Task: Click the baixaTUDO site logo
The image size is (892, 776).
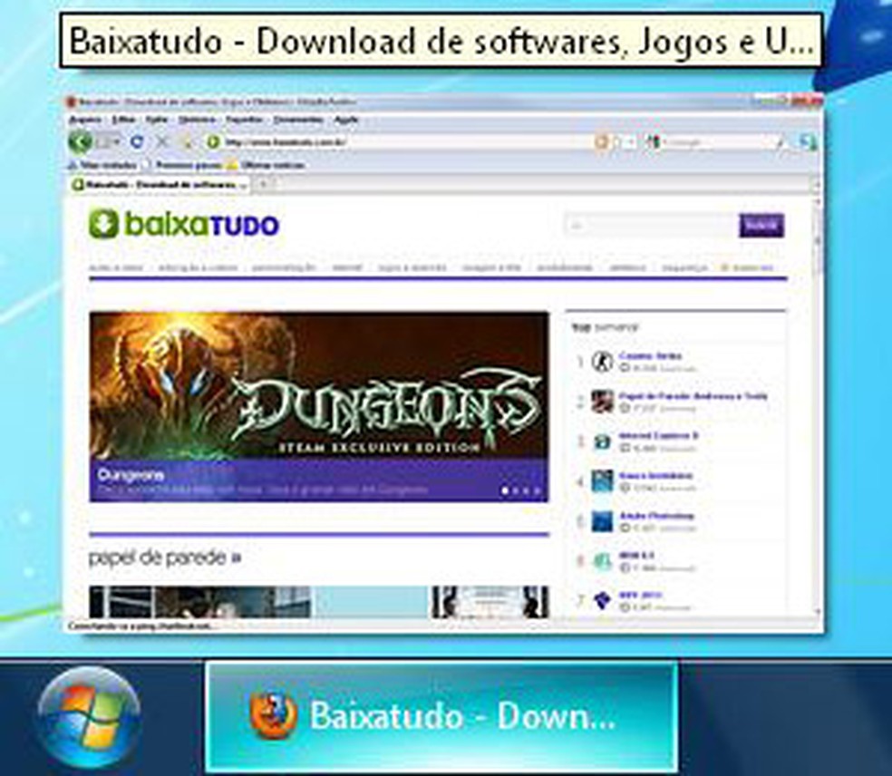Action: pos(184,224)
